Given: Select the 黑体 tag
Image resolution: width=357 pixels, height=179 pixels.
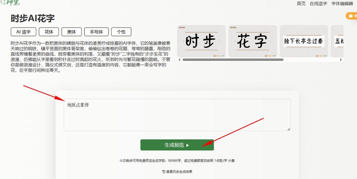Looking at the screenshot, I should 71,32.
